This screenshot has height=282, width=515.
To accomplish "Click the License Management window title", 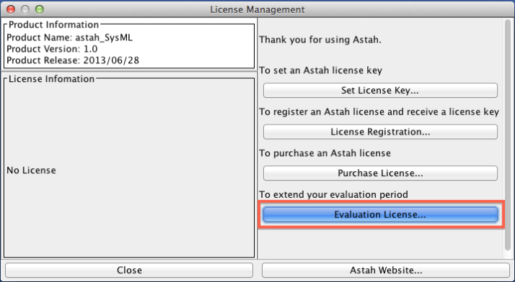I will tap(257, 9).
